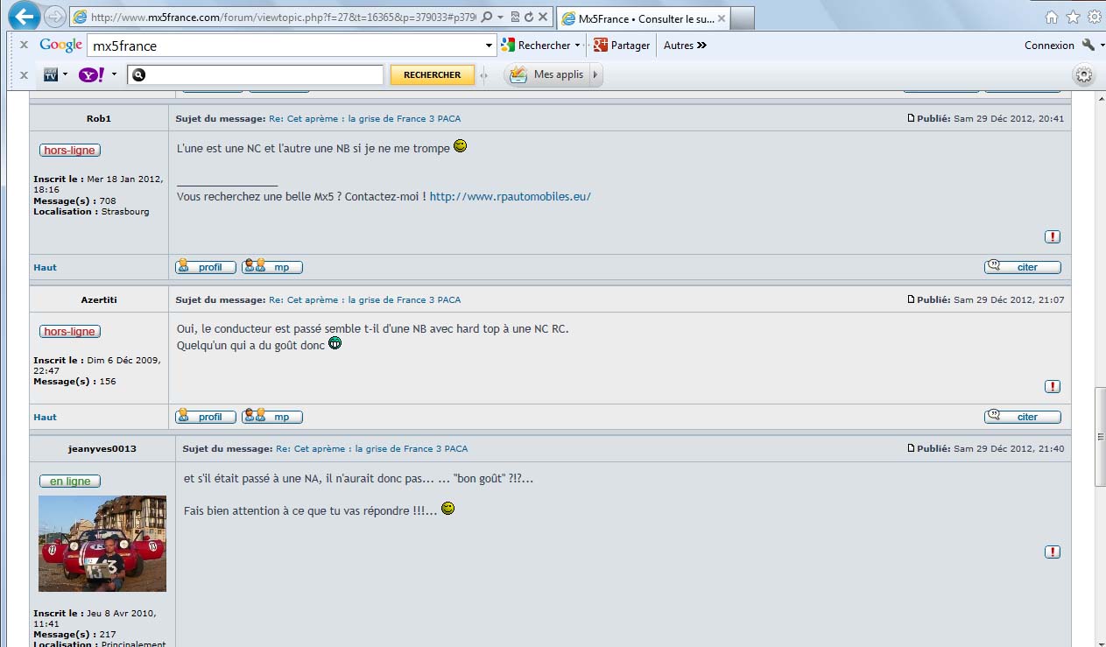Send Rob1 a private message via mp
The height and width of the screenshot is (647, 1106).
(272, 267)
